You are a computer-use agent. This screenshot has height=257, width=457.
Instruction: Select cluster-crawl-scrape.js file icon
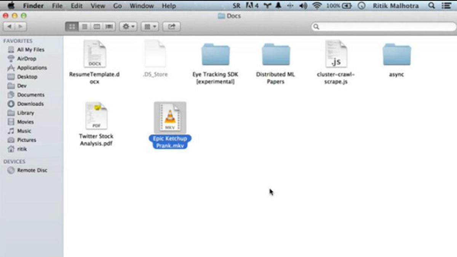point(336,54)
